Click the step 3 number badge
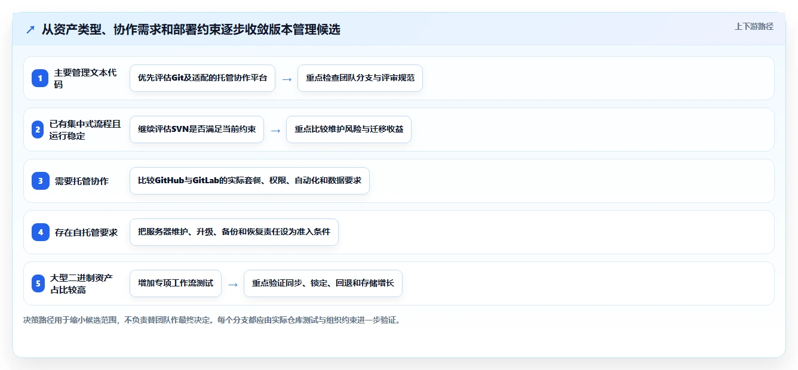This screenshot has width=798, height=370. coord(40,181)
